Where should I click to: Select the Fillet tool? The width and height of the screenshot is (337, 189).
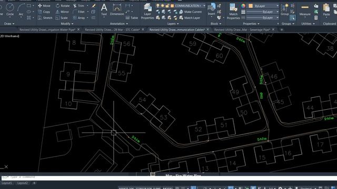(79, 12)
